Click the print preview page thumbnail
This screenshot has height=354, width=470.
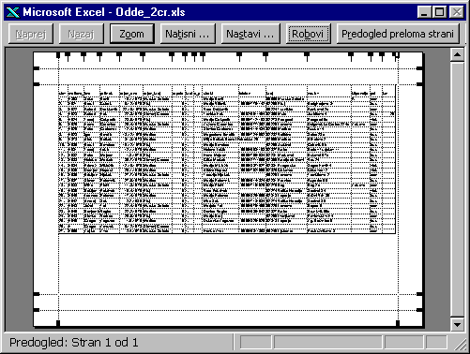[x=228, y=189]
